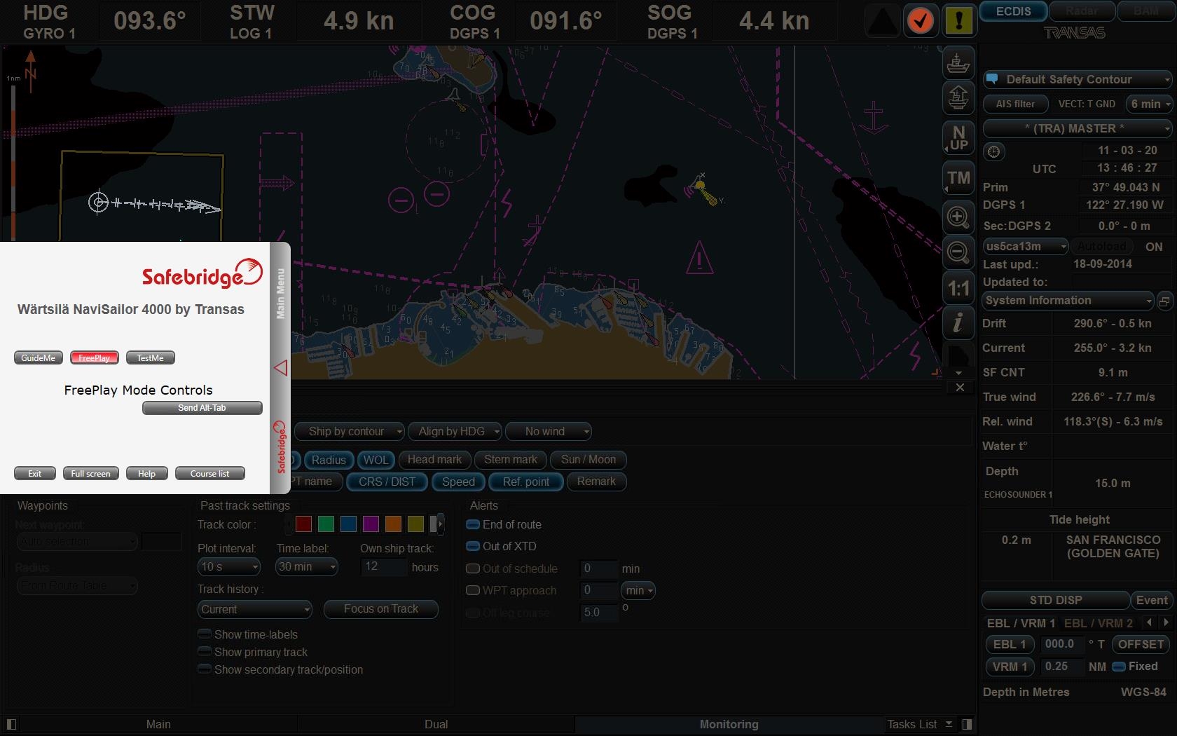Click the Focus on Track button
The width and height of the screenshot is (1177, 736).
tap(381, 609)
